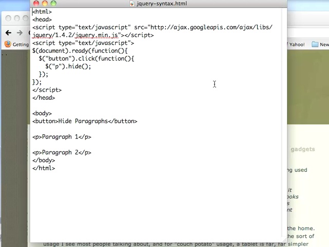The image size is (329, 247).
Task: Click the browser back arrow
Action: pos(8,33)
